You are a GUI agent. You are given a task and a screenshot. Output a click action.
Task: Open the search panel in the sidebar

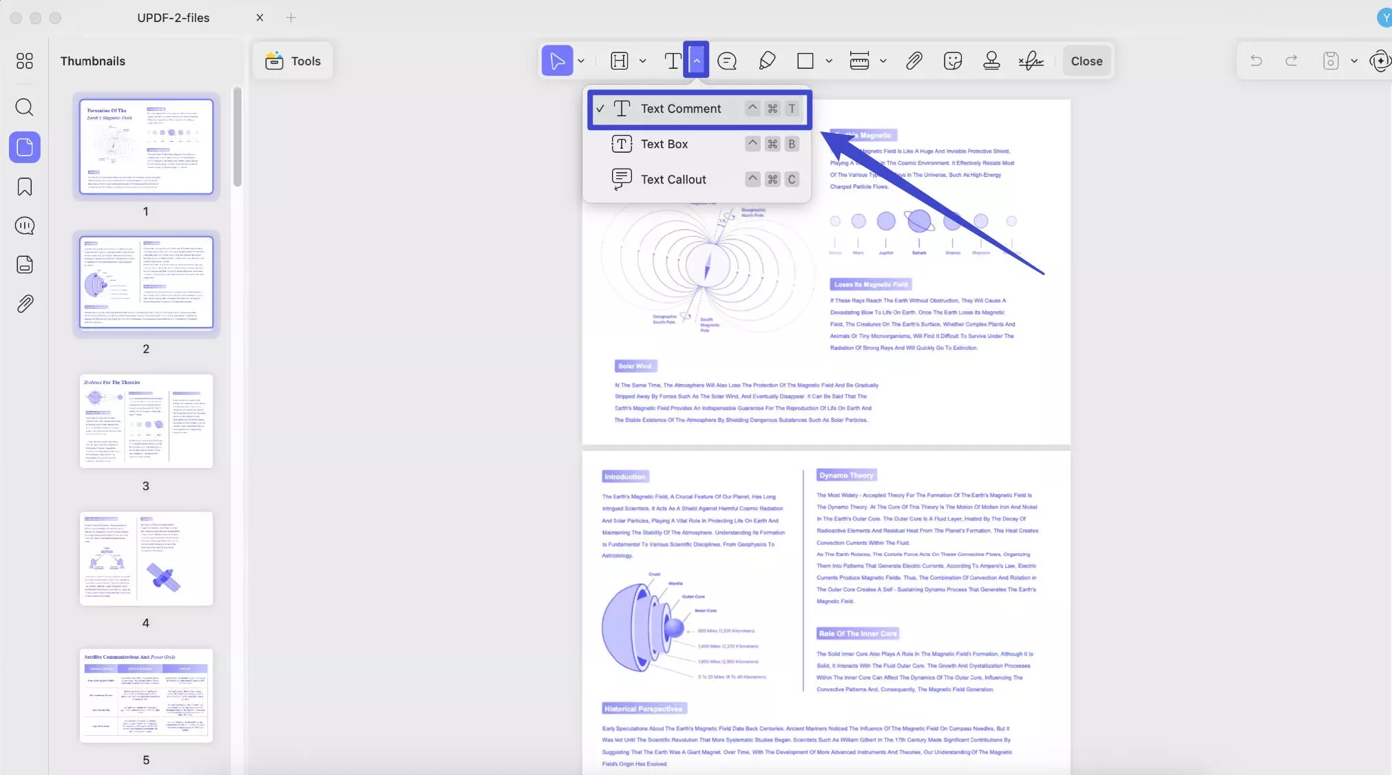tap(25, 107)
